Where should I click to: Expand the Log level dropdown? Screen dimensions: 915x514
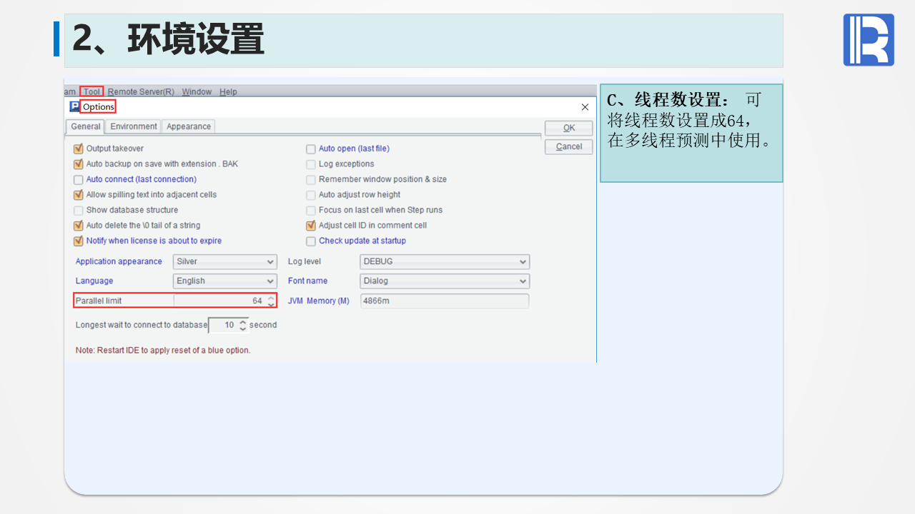pyautogui.click(x=445, y=262)
